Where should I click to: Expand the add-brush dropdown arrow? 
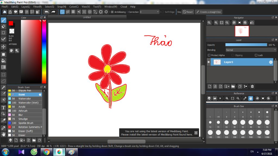pyautogui.click(x=24, y=141)
